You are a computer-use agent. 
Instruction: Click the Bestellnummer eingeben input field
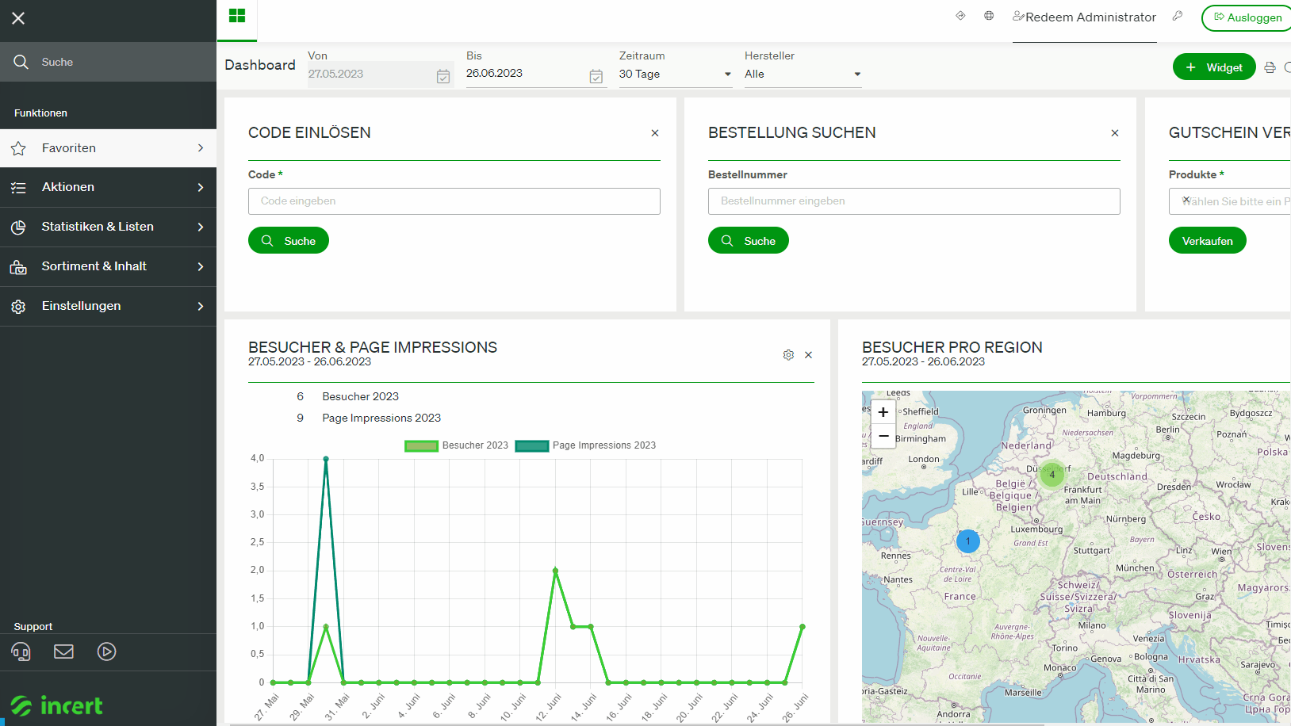coord(914,201)
